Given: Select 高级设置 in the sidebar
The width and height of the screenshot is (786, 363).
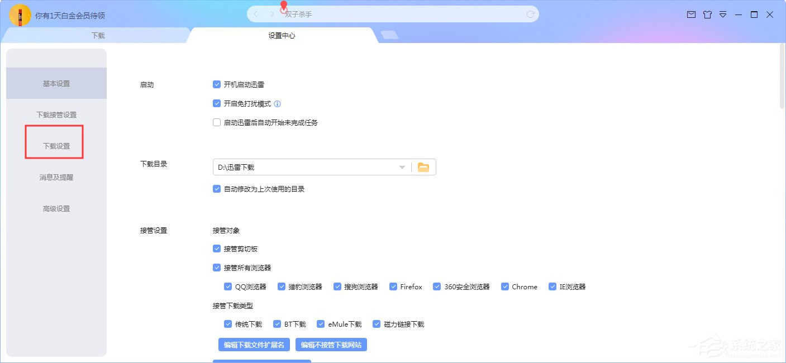Looking at the screenshot, I should pos(55,208).
